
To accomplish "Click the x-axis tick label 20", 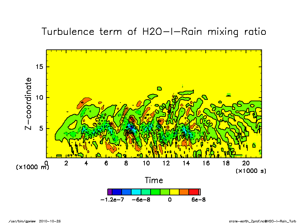I will pyautogui.click(x=246, y=163).
